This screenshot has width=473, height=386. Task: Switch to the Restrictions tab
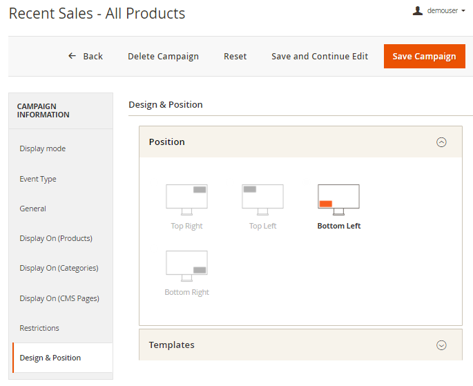[x=39, y=328]
